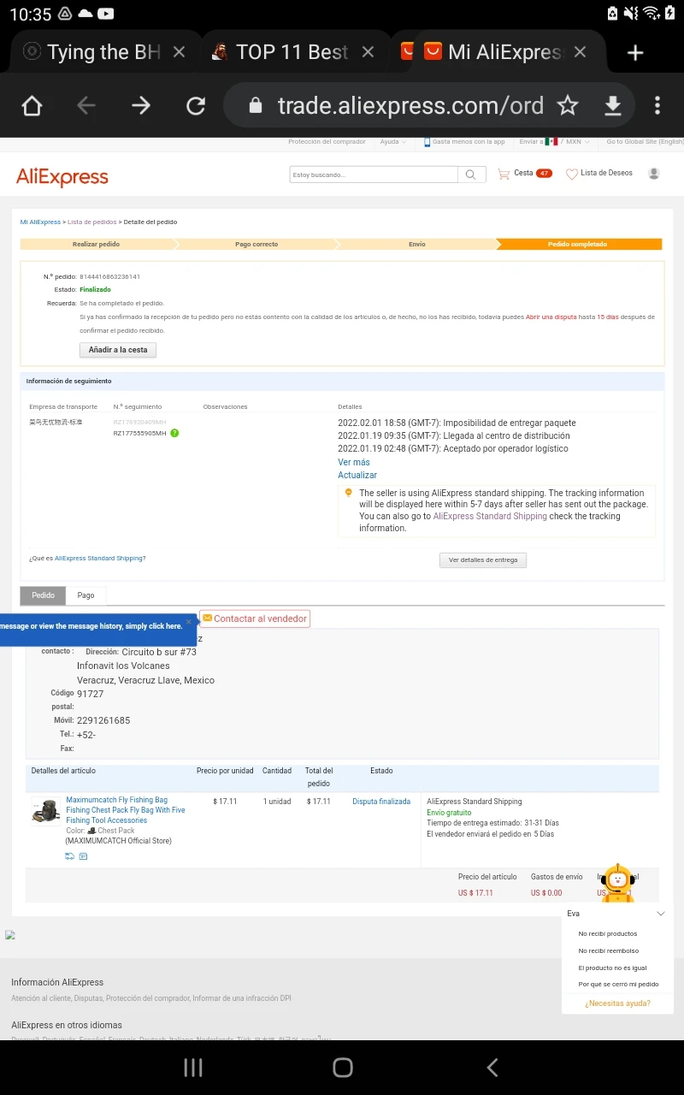
Task: Reload the page with the refresh icon
Action: point(196,106)
